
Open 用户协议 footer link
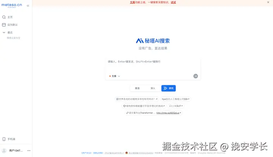pos(86,153)
